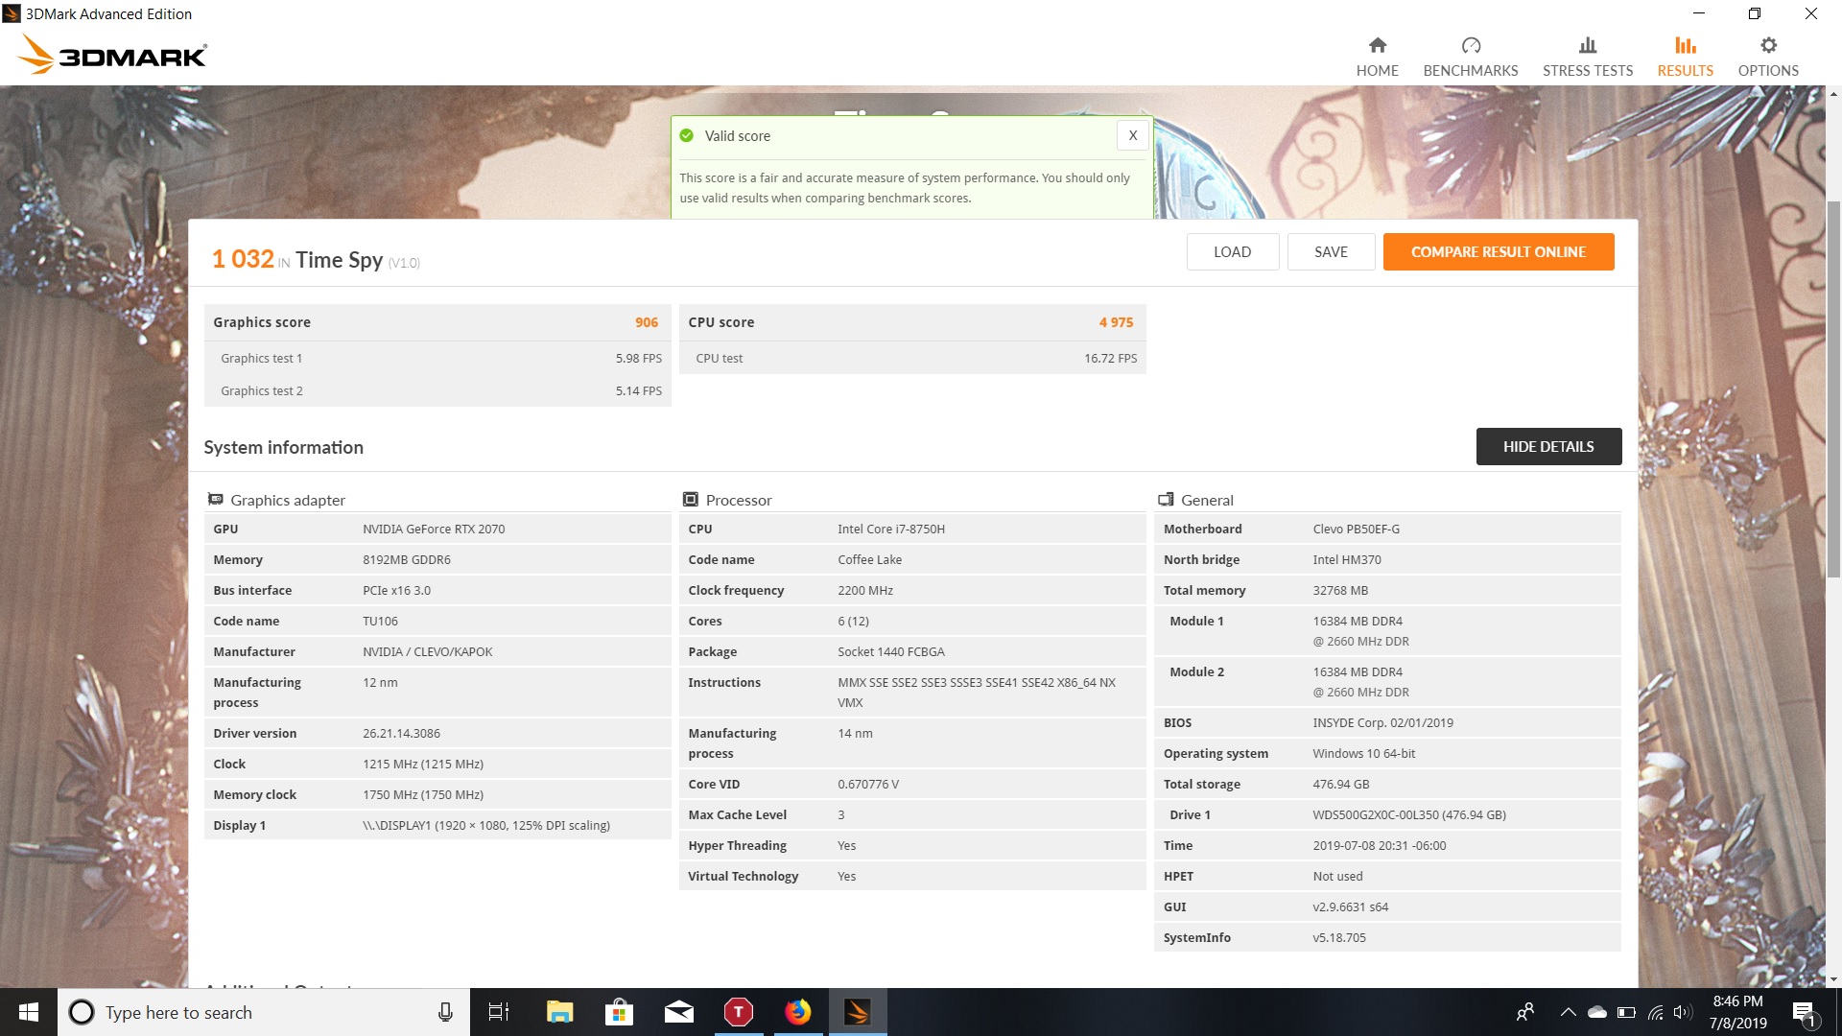The image size is (1842, 1036).
Task: Click the Total memory 32768 MB value
Action: point(1340,590)
